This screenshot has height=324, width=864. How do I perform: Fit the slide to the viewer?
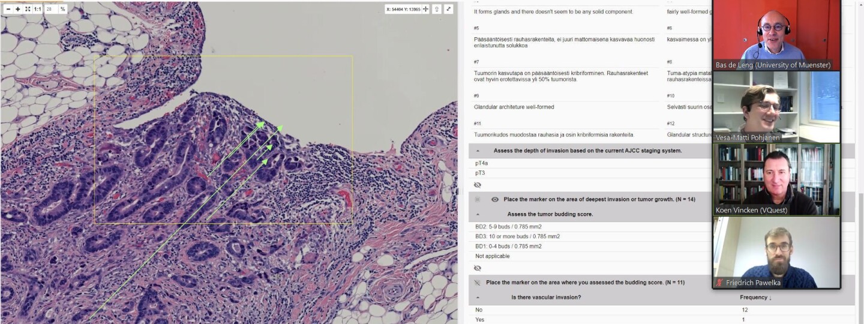click(x=28, y=9)
